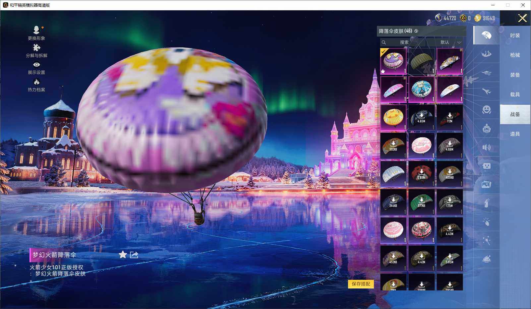Download the 409KB parachute skin
Viewport: 531px width, 309px height.
coord(449,174)
